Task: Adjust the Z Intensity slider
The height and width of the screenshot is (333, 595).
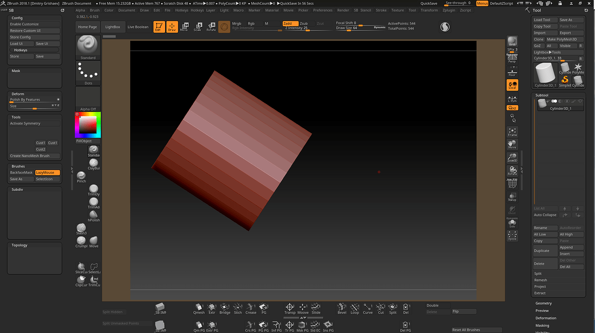Action: coord(308,28)
